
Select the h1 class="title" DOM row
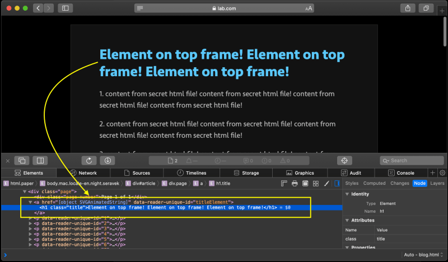(171, 208)
